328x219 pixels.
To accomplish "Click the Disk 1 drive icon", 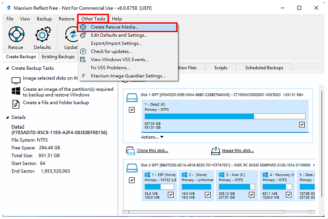I will (132, 97).
